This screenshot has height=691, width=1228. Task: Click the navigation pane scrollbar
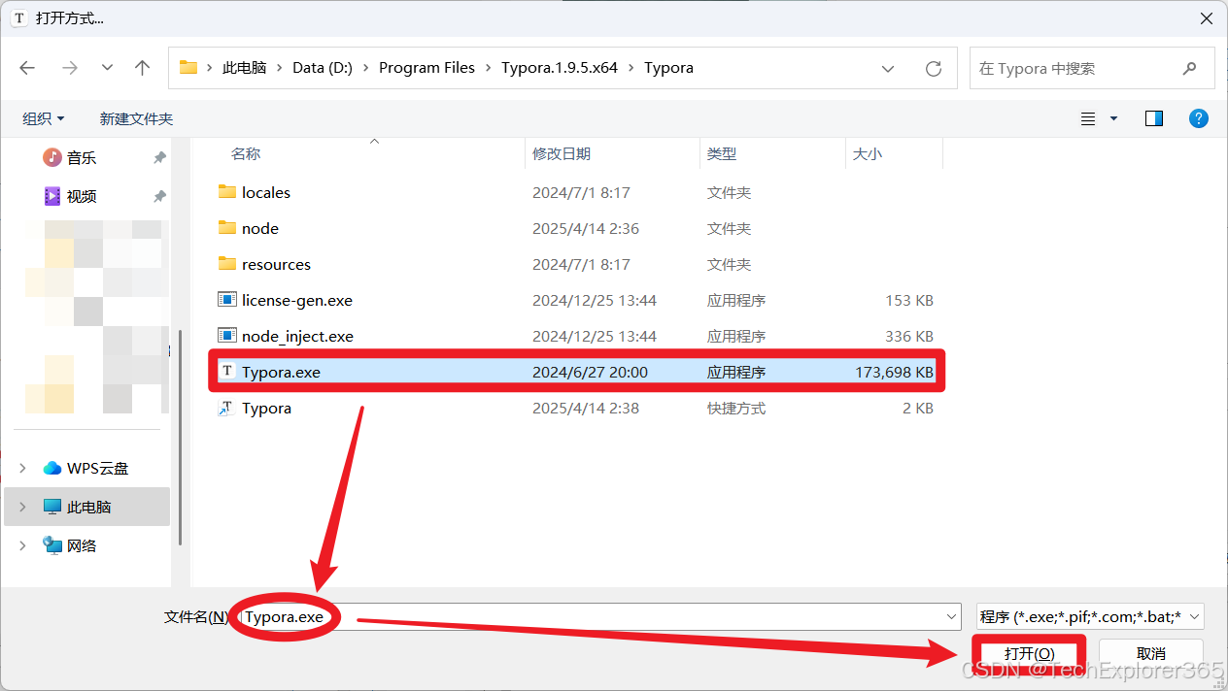tap(181, 437)
